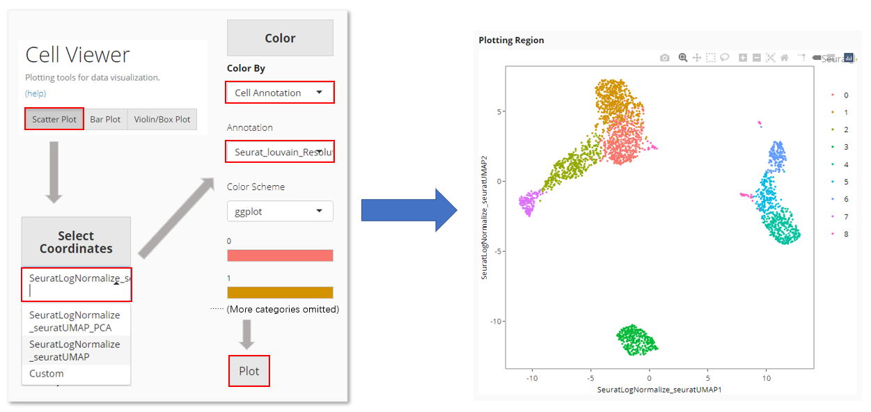Expand the Color Scheme ggplot dropdown

click(279, 211)
